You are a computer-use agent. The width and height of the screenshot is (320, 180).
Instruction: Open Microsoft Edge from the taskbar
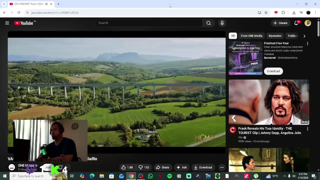click(x=92, y=176)
